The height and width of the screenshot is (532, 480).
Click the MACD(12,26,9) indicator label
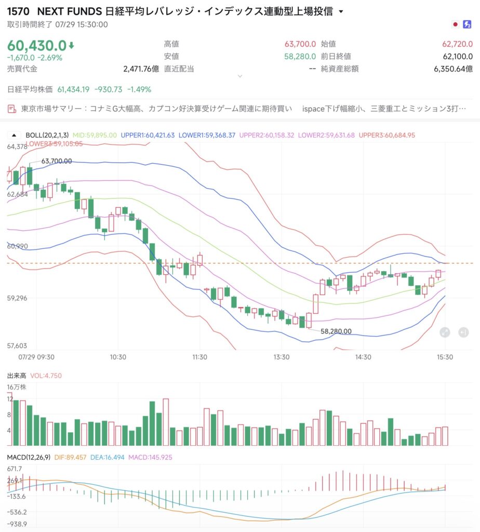pyautogui.click(x=29, y=457)
